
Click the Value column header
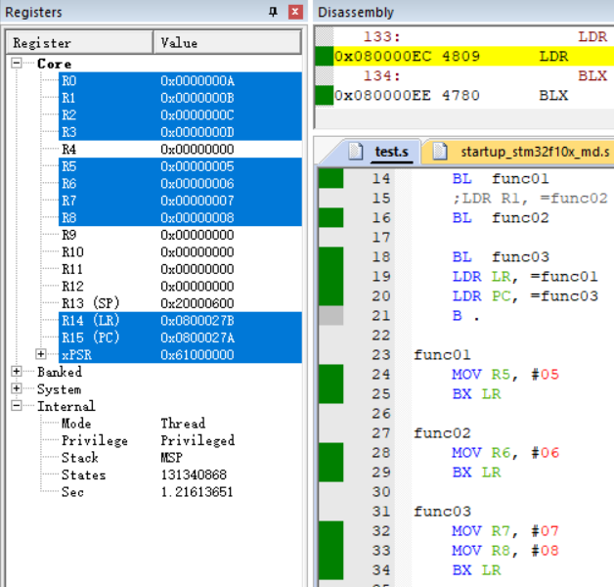[227, 42]
